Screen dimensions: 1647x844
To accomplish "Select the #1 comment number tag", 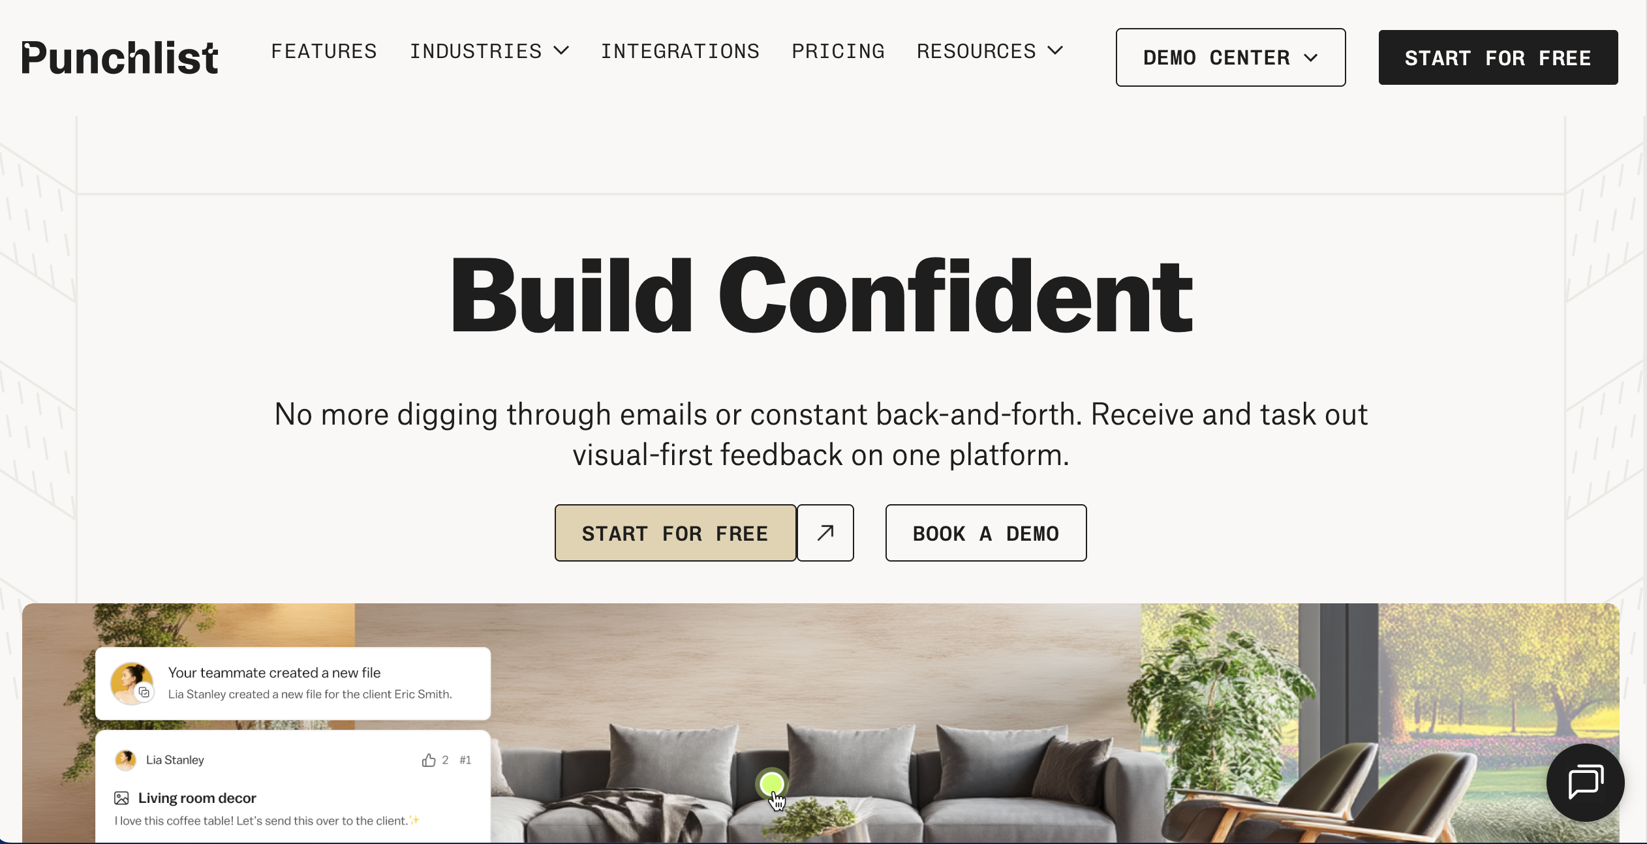I will [465, 760].
